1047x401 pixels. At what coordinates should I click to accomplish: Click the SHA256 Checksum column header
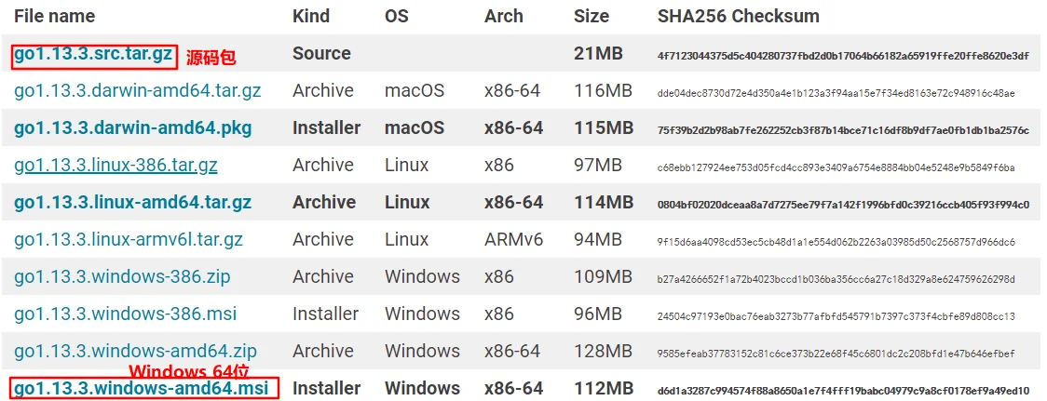tap(739, 16)
